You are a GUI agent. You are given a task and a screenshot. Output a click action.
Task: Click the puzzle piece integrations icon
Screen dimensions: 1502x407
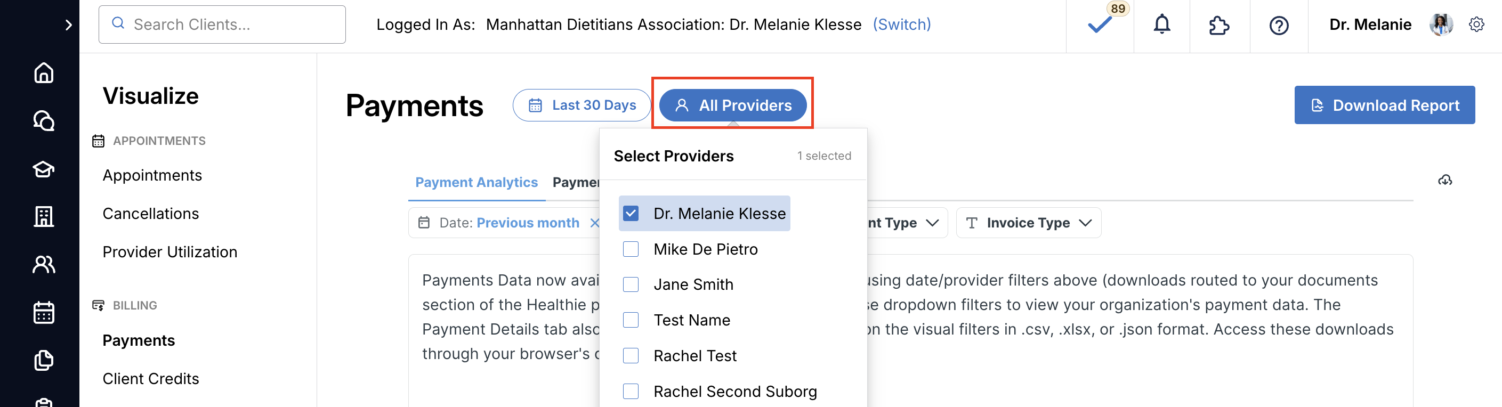[1218, 26]
